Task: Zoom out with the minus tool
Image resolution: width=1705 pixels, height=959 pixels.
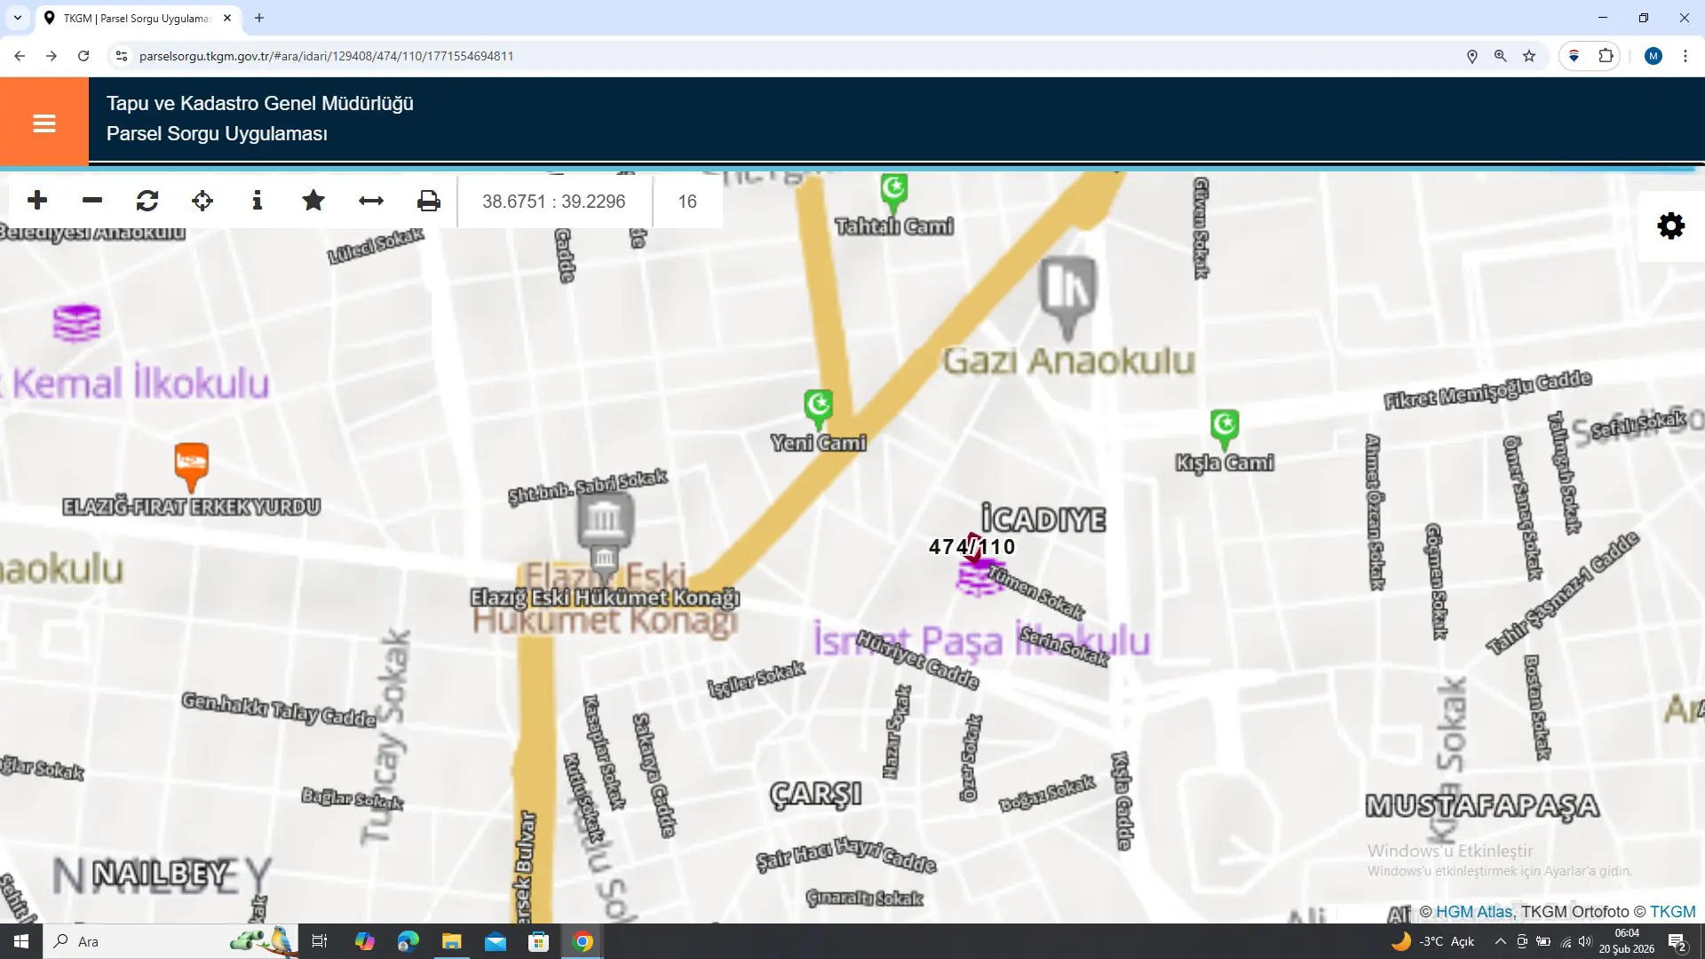Action: tap(92, 201)
